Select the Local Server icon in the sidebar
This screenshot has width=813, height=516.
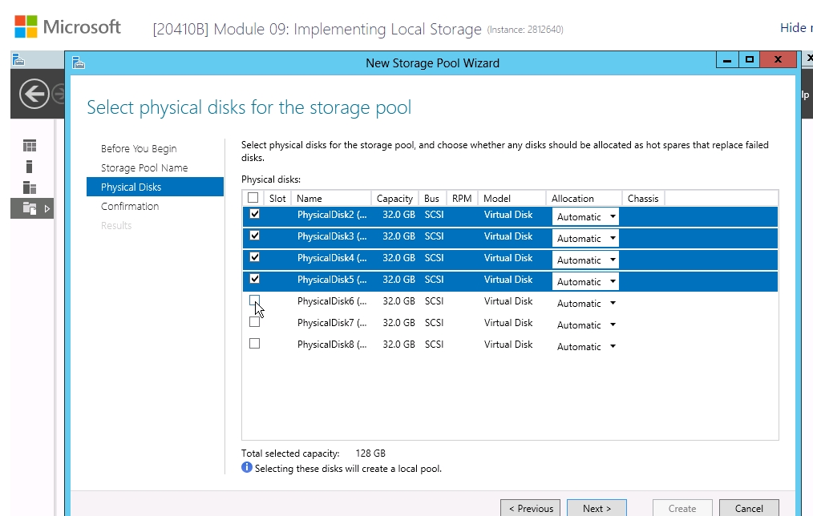(30, 167)
